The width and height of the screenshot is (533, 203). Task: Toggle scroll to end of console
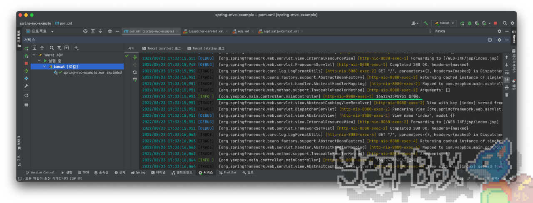tap(506, 80)
